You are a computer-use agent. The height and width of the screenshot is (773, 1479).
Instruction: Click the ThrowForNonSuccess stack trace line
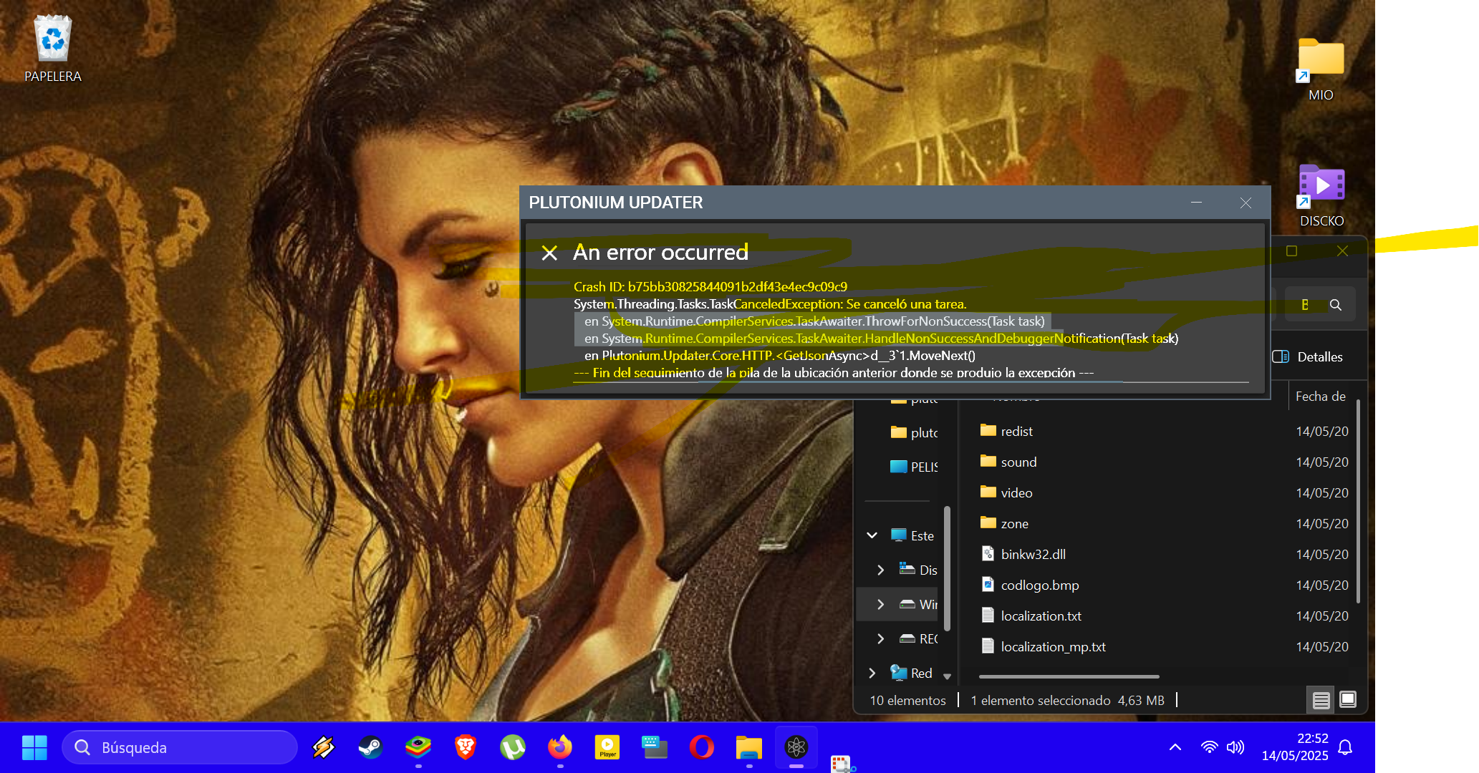(x=814, y=321)
